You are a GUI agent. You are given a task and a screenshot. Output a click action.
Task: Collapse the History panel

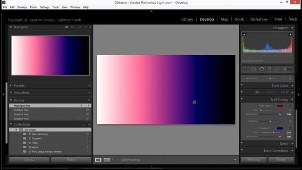click(11, 100)
